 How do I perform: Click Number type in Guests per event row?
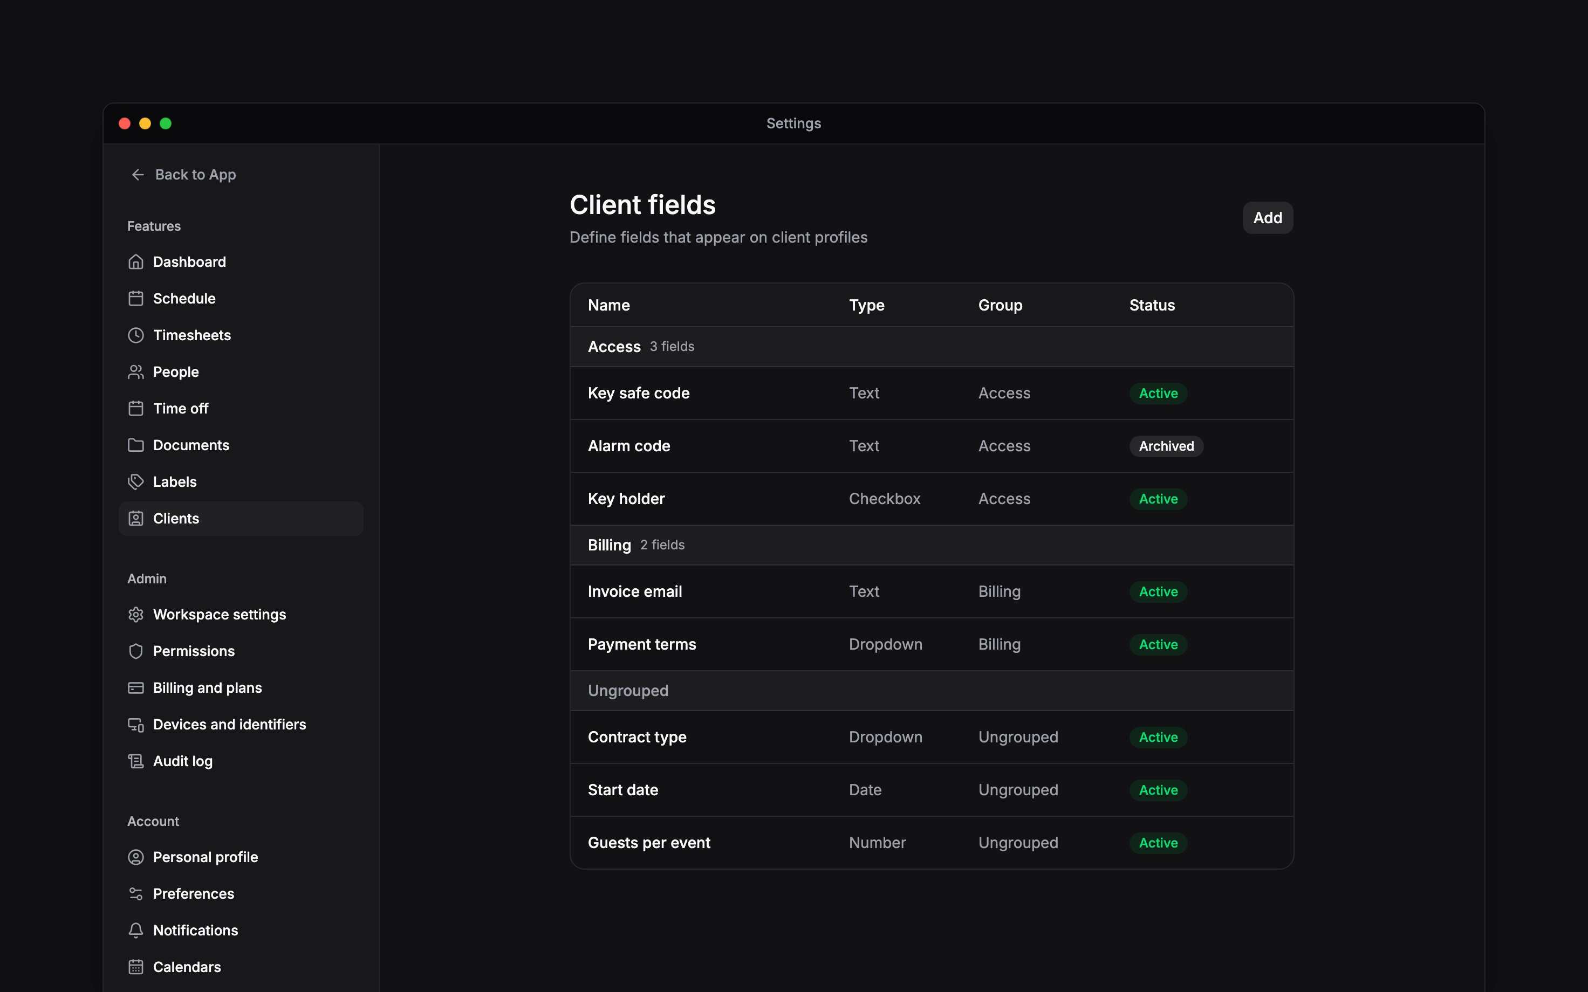[877, 843]
